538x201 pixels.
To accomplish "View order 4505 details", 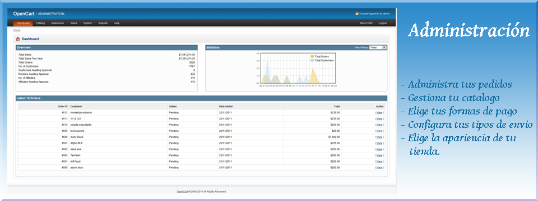I will coord(379,150).
